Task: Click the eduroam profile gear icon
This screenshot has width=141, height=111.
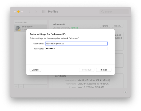Action: tap(18, 28)
